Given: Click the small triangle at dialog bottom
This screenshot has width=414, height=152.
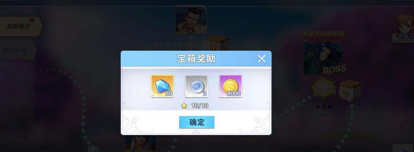Looking at the screenshot, I should (x=196, y=132).
